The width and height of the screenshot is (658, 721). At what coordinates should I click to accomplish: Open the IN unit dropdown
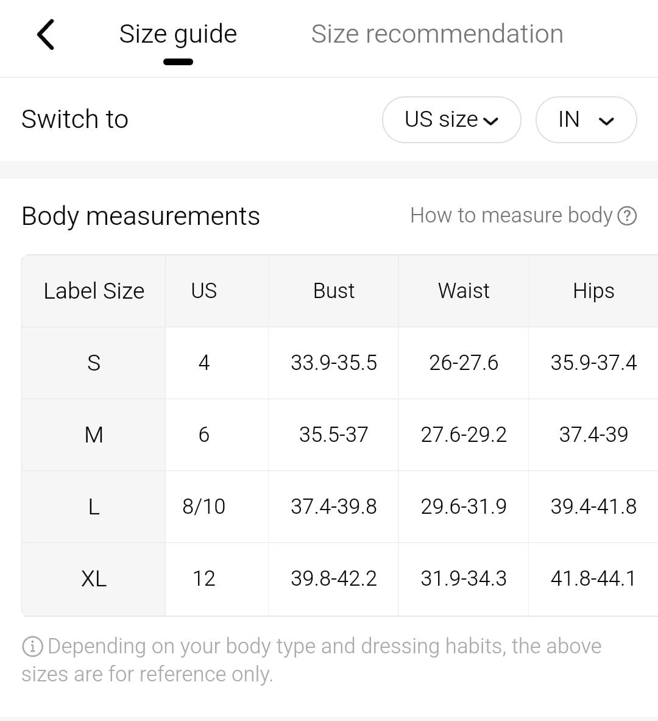pyautogui.click(x=585, y=119)
